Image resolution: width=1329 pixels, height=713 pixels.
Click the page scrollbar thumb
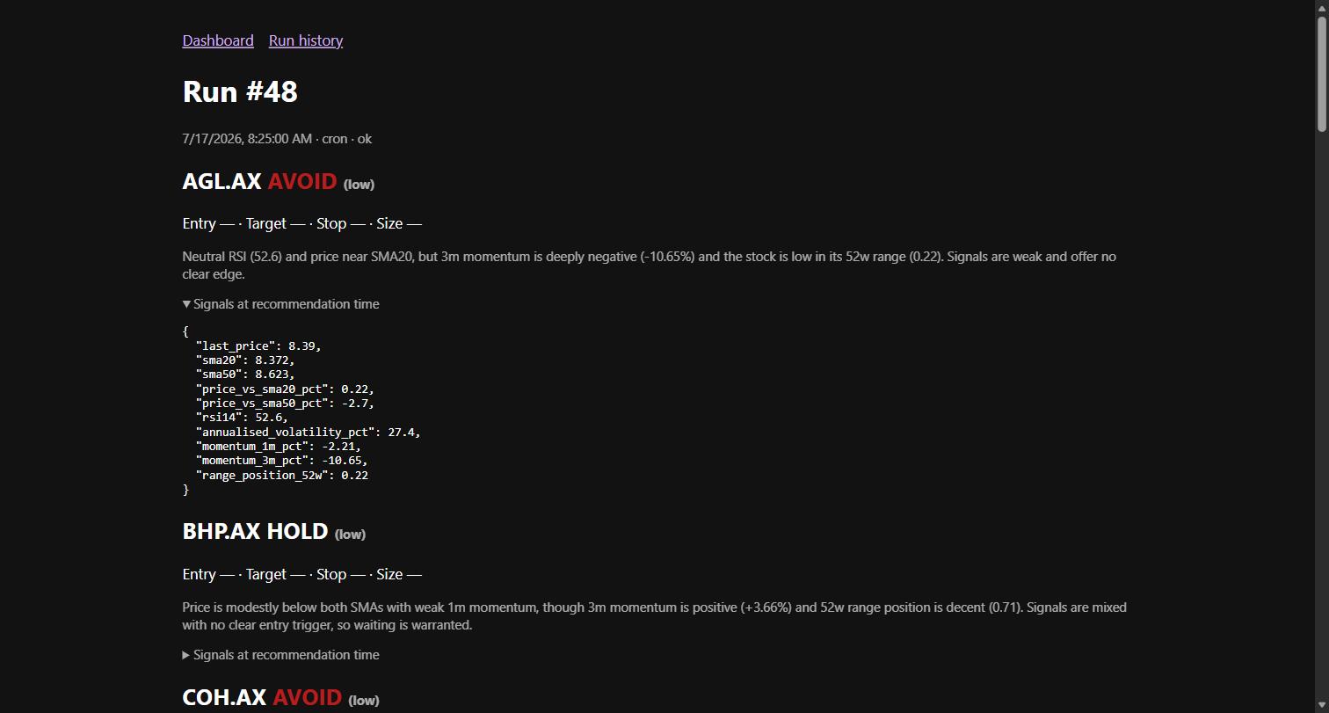click(x=1321, y=74)
